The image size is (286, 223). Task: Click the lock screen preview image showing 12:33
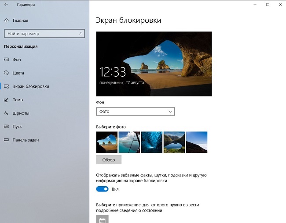coord(154,64)
